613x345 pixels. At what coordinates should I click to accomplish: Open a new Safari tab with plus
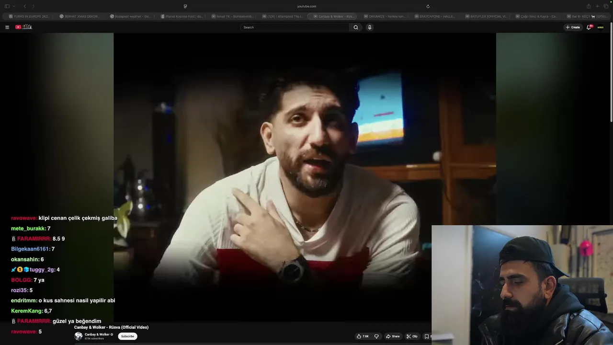coord(597,6)
